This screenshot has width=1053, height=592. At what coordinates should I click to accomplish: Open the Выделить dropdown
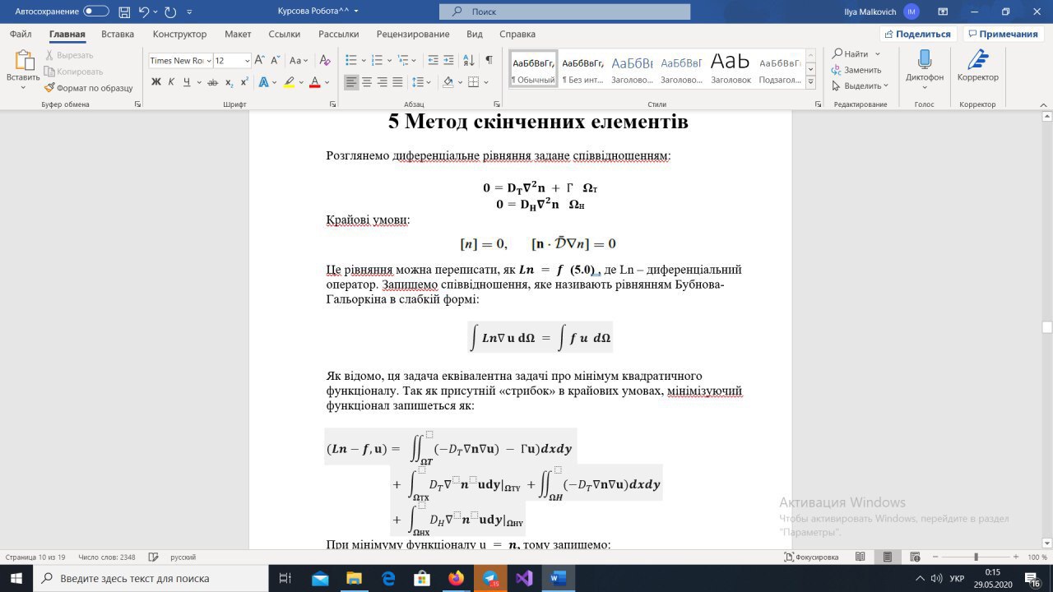pos(860,86)
